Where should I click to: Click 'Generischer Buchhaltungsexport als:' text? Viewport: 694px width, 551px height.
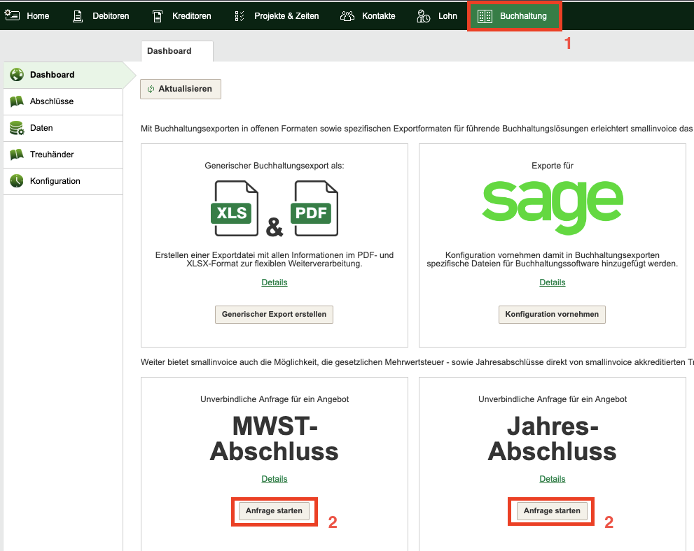pos(275,166)
